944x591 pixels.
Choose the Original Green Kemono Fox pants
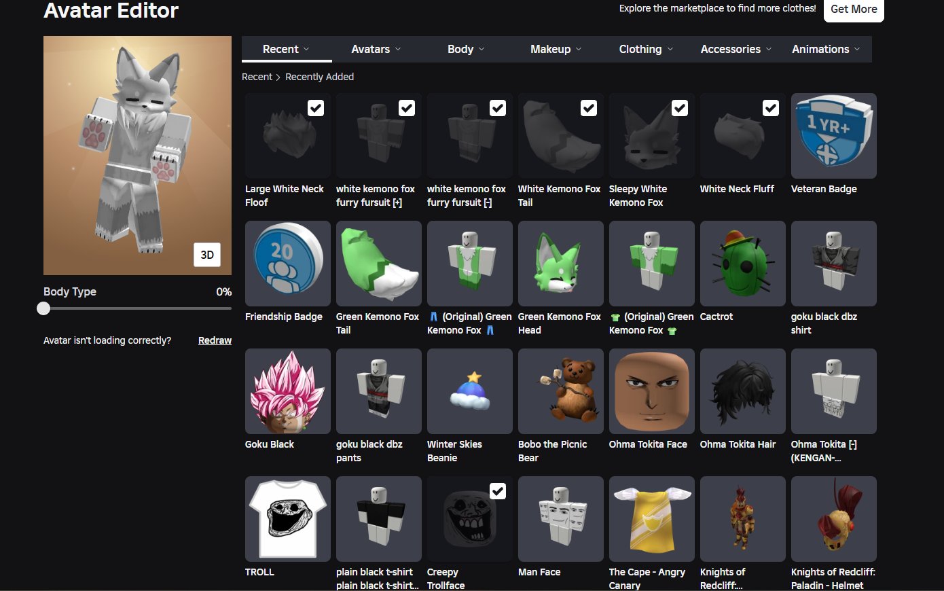[x=469, y=264]
